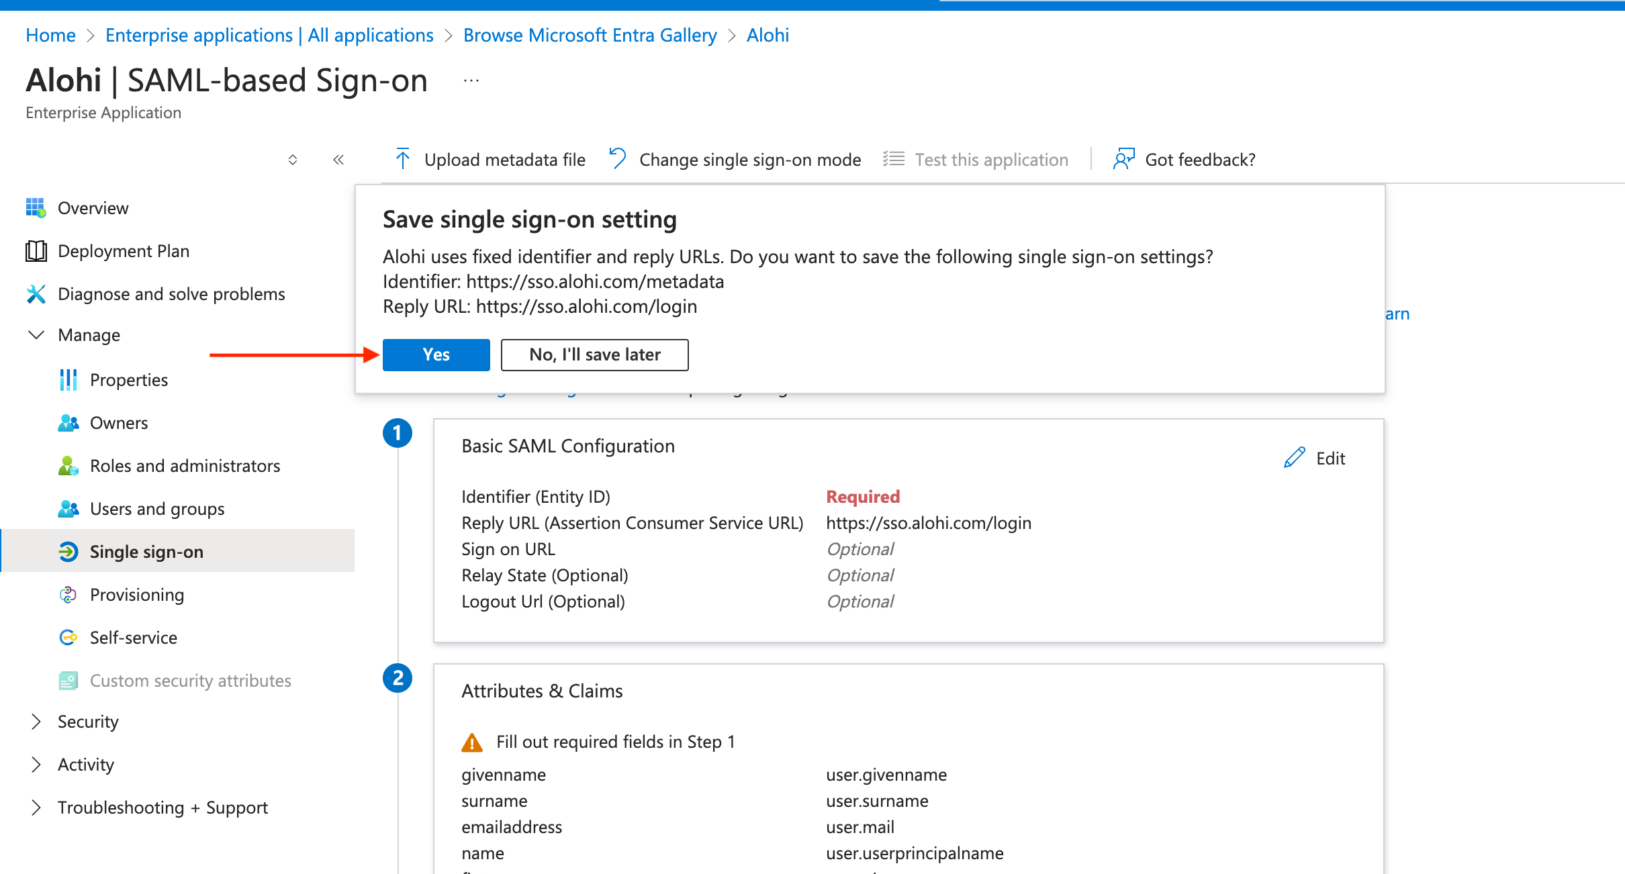Open Enterprise applications | All applications breadcrumb
The image size is (1625, 874).
269,35
